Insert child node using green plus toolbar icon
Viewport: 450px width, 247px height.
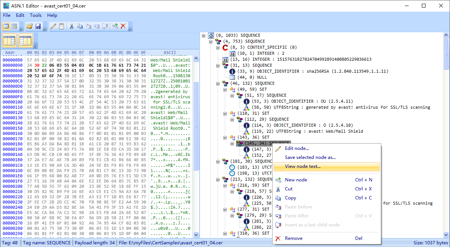tap(115, 26)
